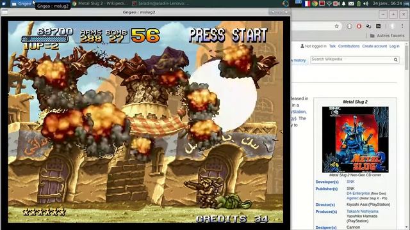This screenshot has width=410, height=230.
Task: Click the Gngeo game screen area
Action: pyautogui.click(x=145, y=122)
